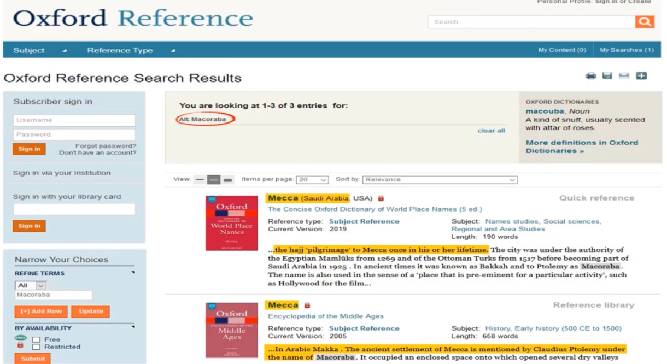The image size is (667, 364).
Task: Save results using the floppy disk icon
Action: click(x=607, y=77)
